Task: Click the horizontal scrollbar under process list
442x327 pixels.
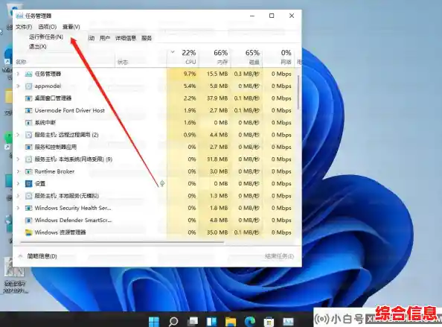Action: tap(122, 242)
